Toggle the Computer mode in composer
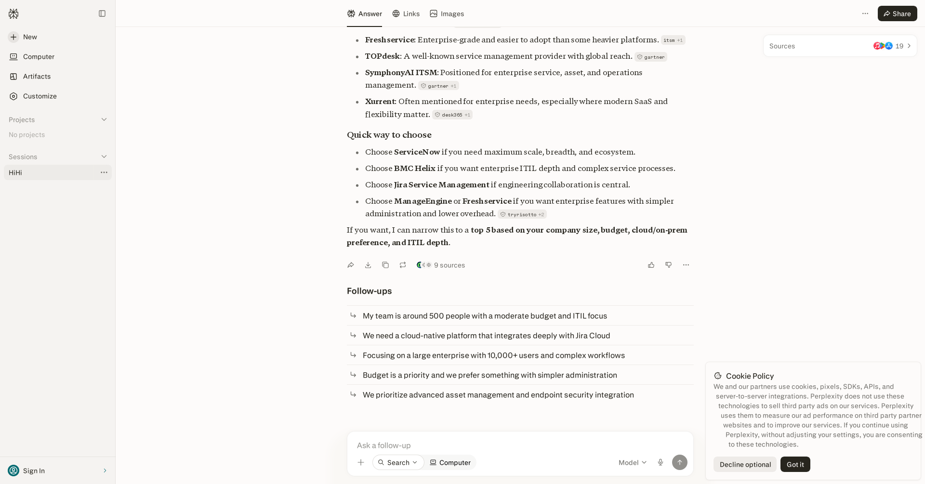Image resolution: width=925 pixels, height=484 pixels. tap(450, 462)
